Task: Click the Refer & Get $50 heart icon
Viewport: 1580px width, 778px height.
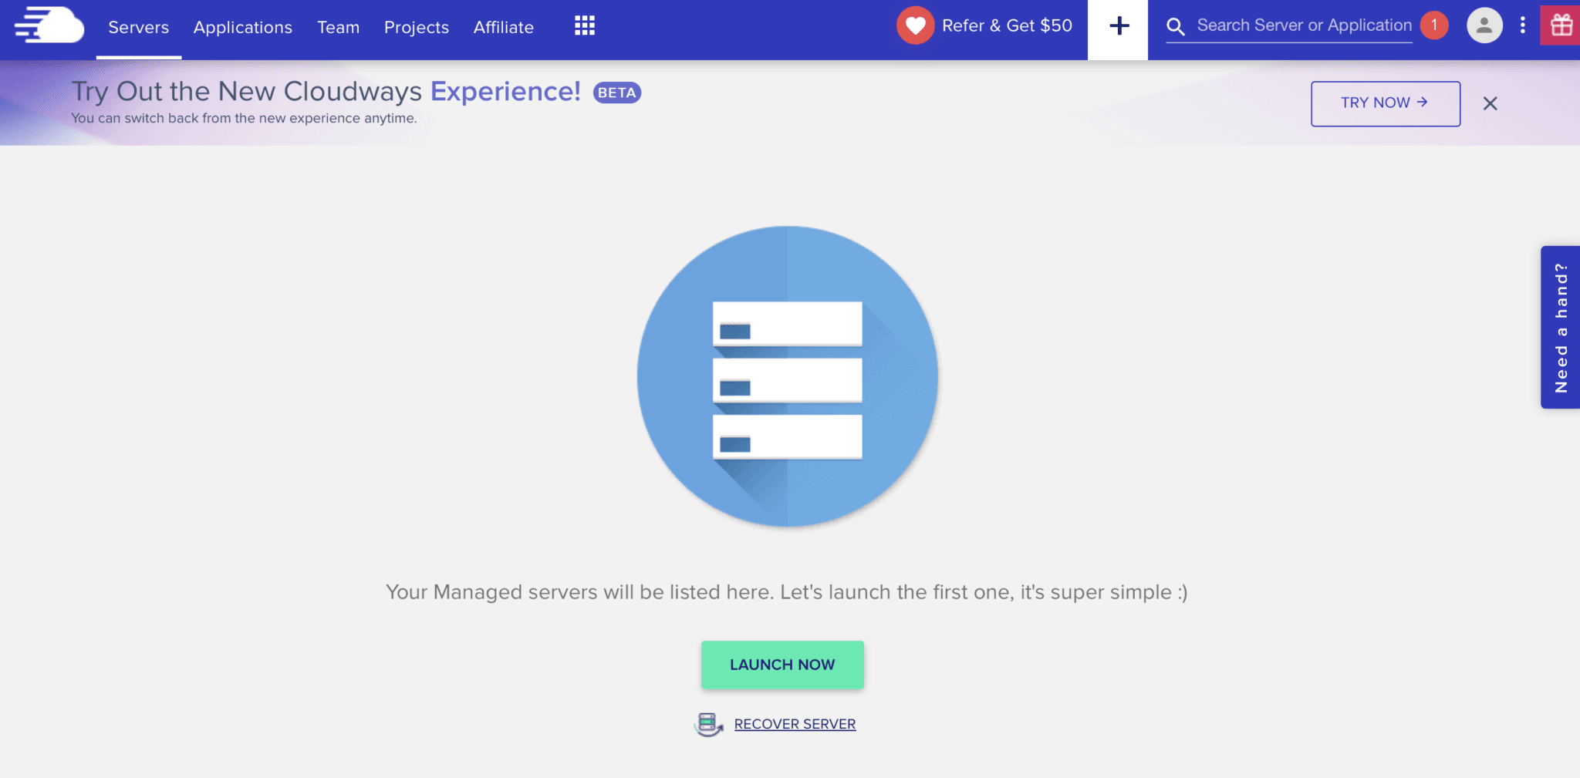Action: tap(915, 25)
